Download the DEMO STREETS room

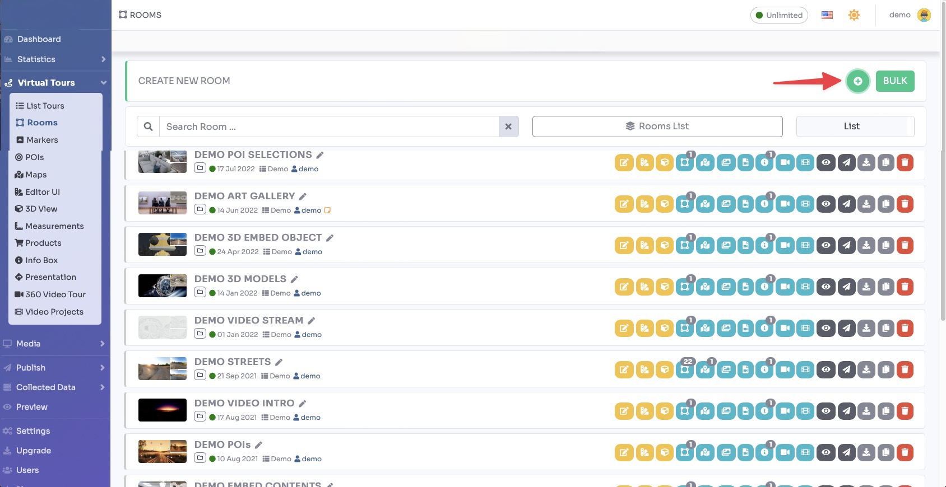click(x=866, y=370)
